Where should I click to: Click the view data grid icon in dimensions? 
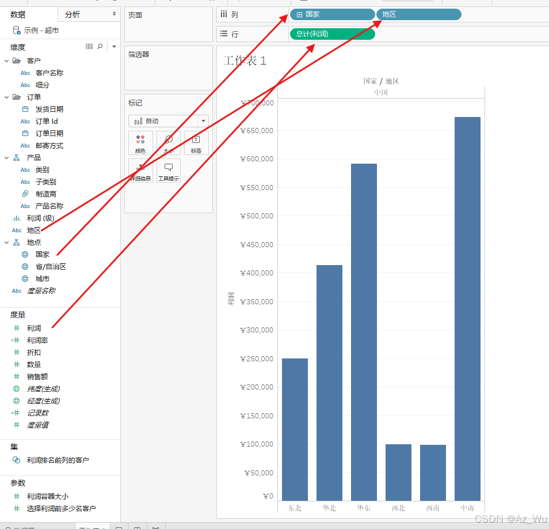pyautogui.click(x=89, y=46)
